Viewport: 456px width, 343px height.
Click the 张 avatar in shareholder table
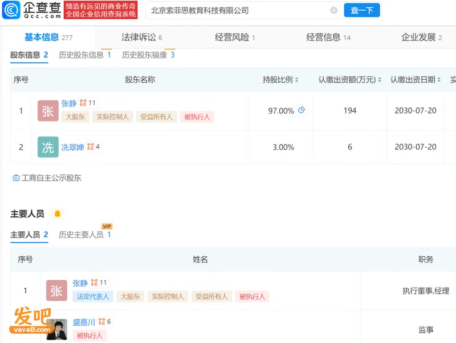point(48,111)
